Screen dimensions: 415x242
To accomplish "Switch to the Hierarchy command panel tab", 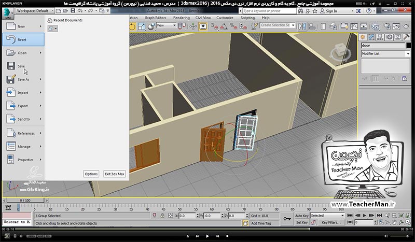I will 380,37.
